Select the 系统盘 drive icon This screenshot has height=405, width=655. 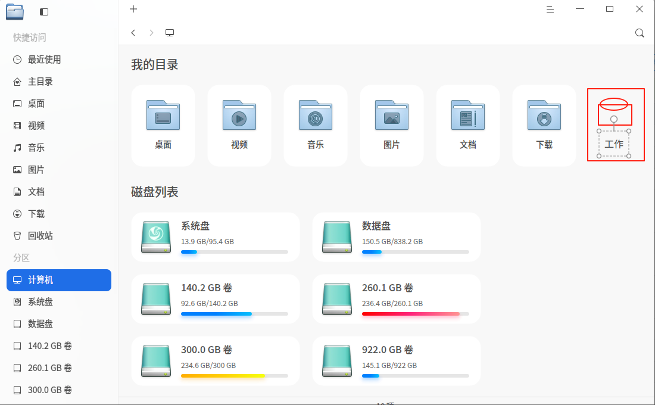156,237
